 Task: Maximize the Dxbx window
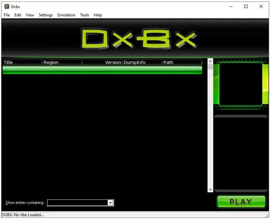[x=246, y=7]
